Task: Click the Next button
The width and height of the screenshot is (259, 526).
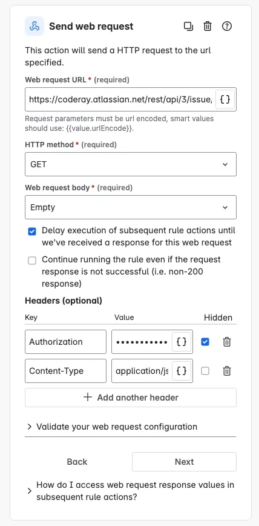Action: pos(185,462)
